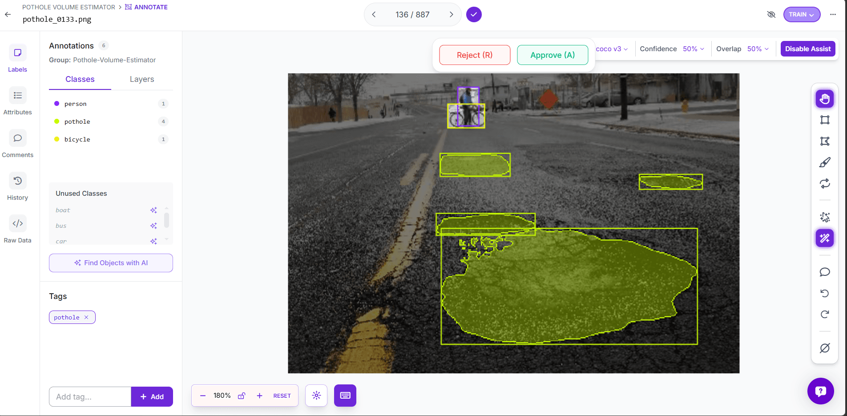Screen dimensions: 847x416
Task: Click the undo icon
Action: click(825, 293)
